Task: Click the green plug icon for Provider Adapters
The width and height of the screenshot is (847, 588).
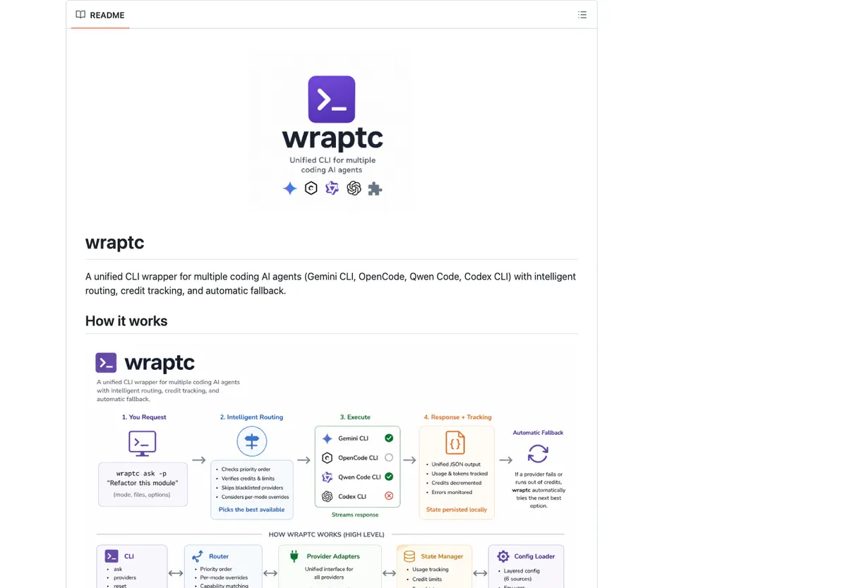Action: click(294, 556)
